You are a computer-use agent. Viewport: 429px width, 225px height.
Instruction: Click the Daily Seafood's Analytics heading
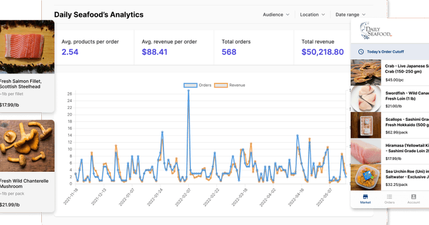pos(99,14)
